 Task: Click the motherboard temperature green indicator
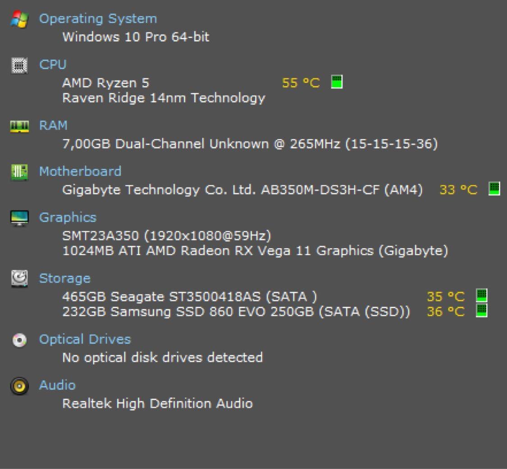(x=494, y=189)
